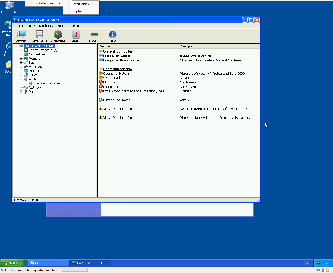Open the Monitoring menu

(63, 26)
